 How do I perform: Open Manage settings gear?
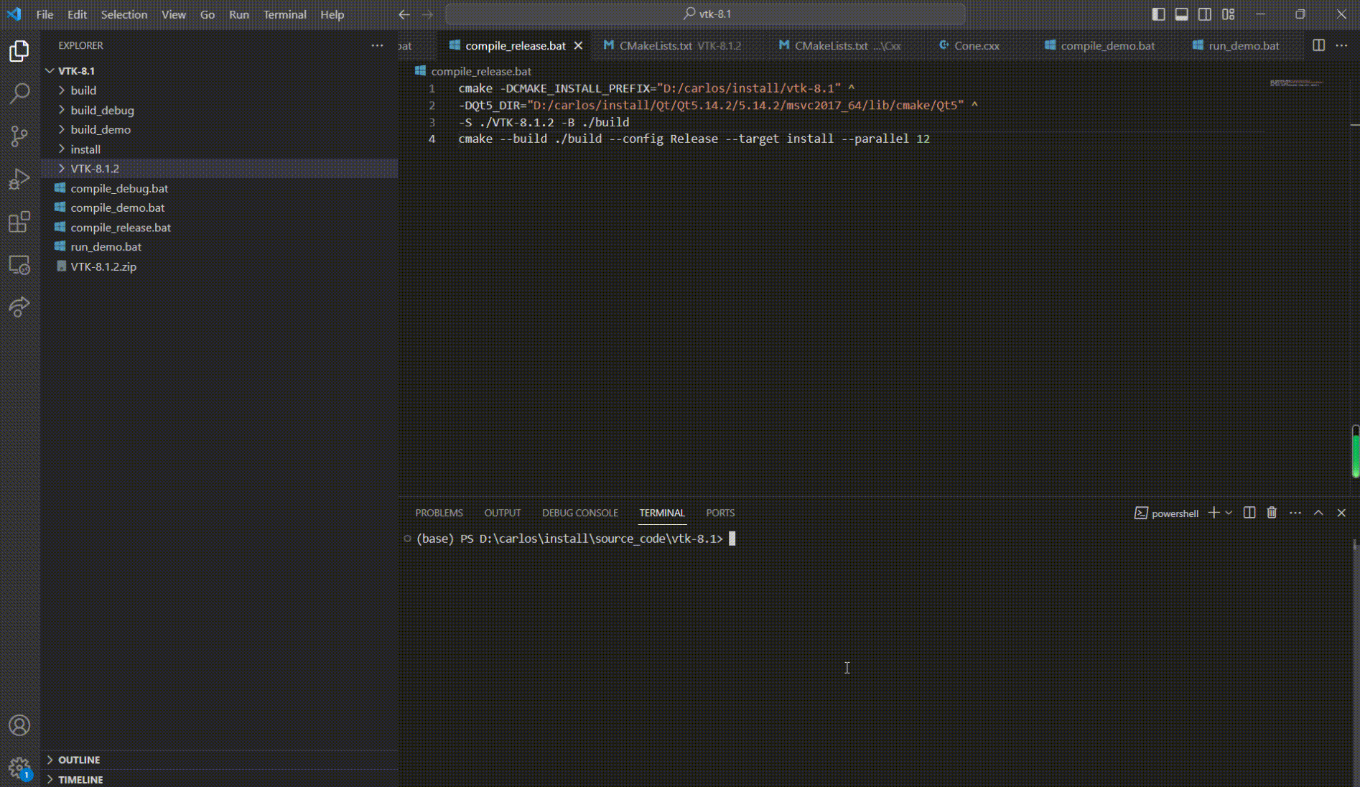(x=19, y=768)
